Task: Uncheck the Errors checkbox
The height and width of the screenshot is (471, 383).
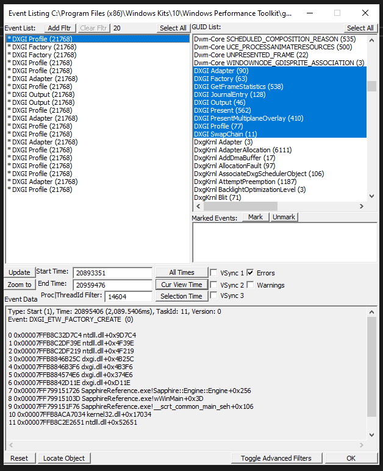Action: [251, 273]
